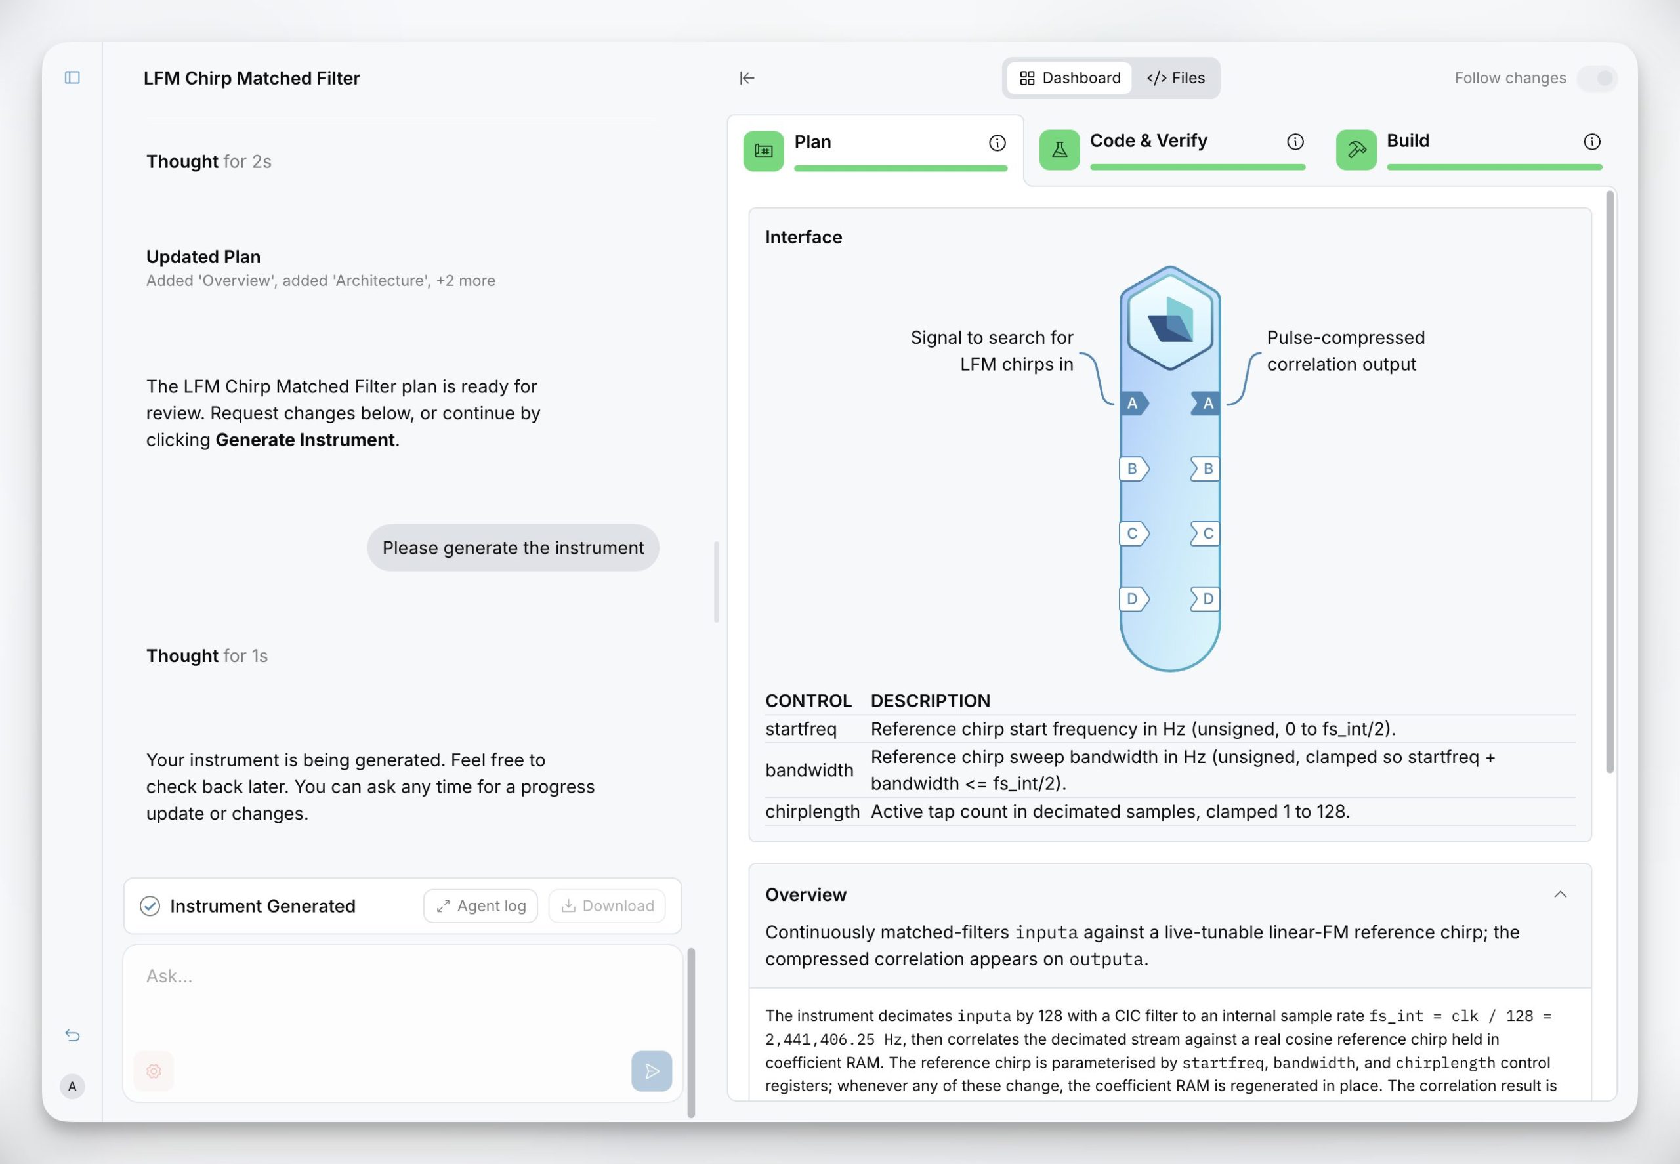1680x1164 pixels.
Task: Click the chirplength control row
Action: [1169, 812]
